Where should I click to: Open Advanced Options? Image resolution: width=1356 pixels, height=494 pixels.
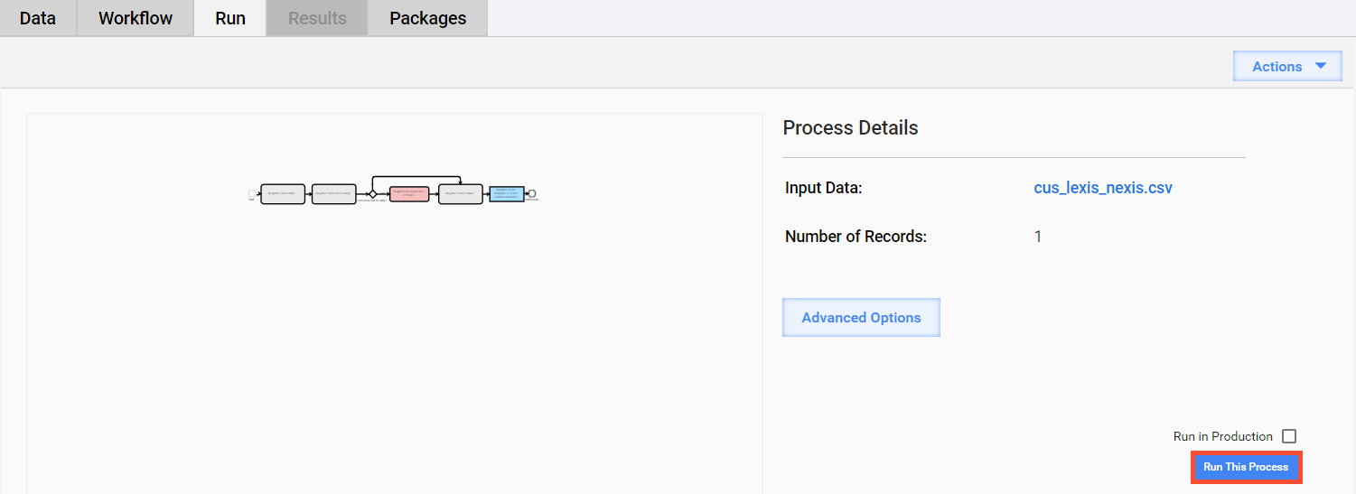pos(861,318)
